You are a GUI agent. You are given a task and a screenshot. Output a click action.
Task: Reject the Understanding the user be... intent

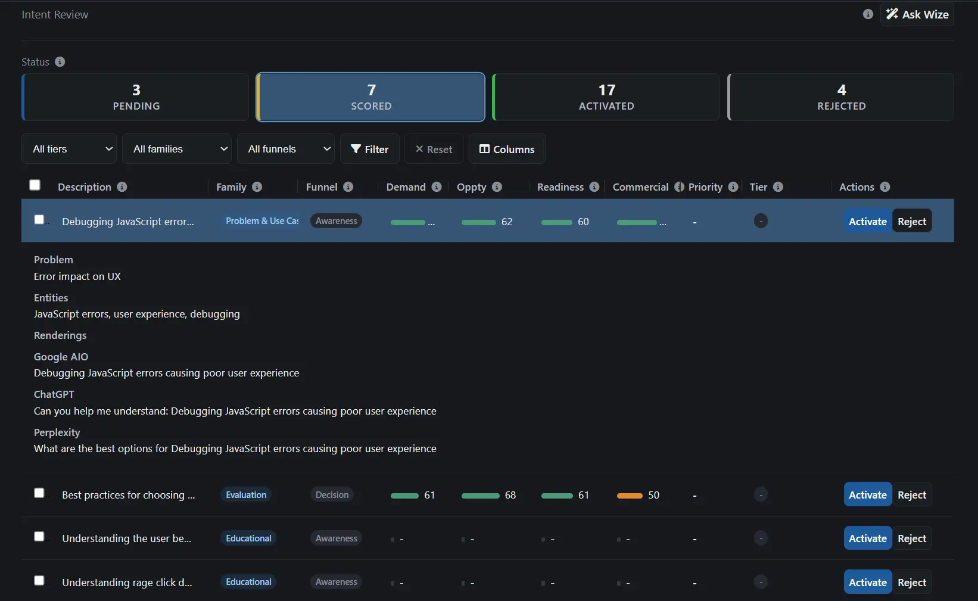point(912,538)
